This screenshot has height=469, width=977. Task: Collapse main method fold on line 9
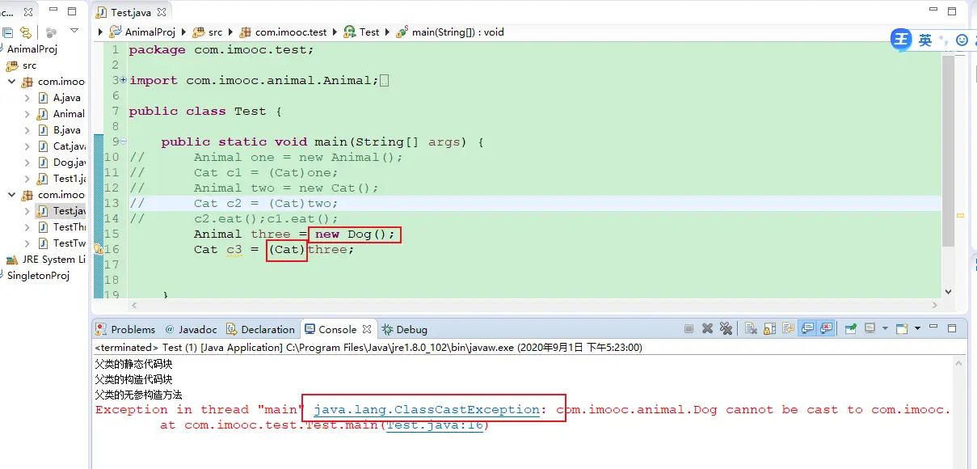[123, 142]
